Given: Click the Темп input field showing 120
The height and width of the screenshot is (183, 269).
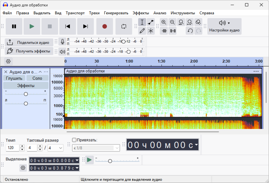Looking at the screenshot, I should [13, 148].
